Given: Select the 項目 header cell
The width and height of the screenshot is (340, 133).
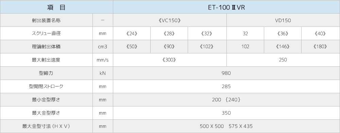Looking at the screenshot, I should coord(56,7).
